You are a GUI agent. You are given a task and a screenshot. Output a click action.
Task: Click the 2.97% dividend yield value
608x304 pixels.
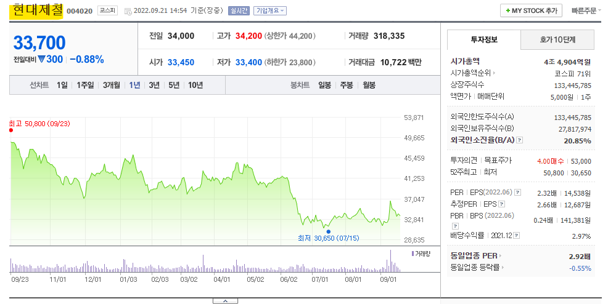(x=581, y=236)
